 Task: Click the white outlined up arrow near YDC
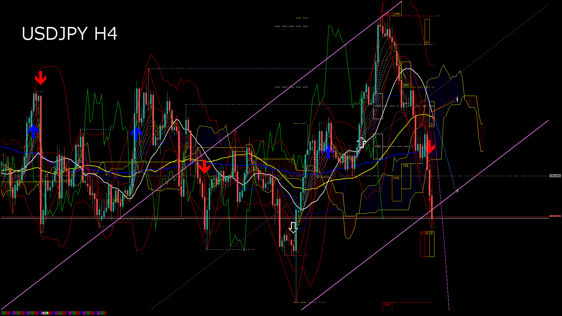[362, 142]
